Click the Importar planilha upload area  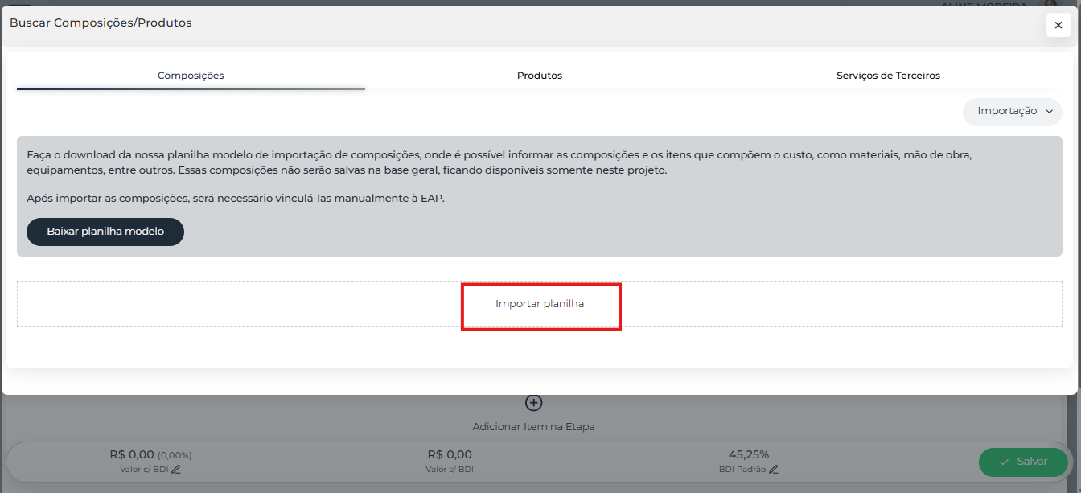pos(540,304)
